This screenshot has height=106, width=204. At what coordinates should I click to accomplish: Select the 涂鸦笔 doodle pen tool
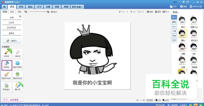point(6,54)
